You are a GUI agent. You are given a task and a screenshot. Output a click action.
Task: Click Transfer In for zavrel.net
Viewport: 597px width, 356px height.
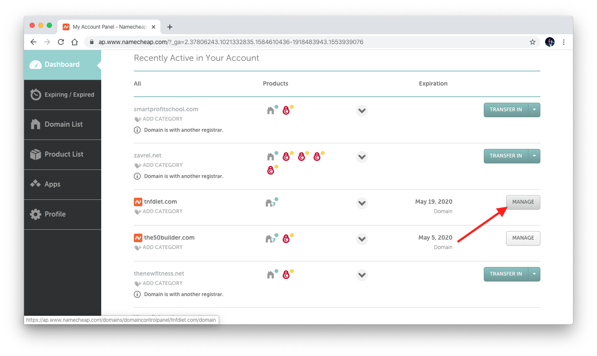click(506, 156)
